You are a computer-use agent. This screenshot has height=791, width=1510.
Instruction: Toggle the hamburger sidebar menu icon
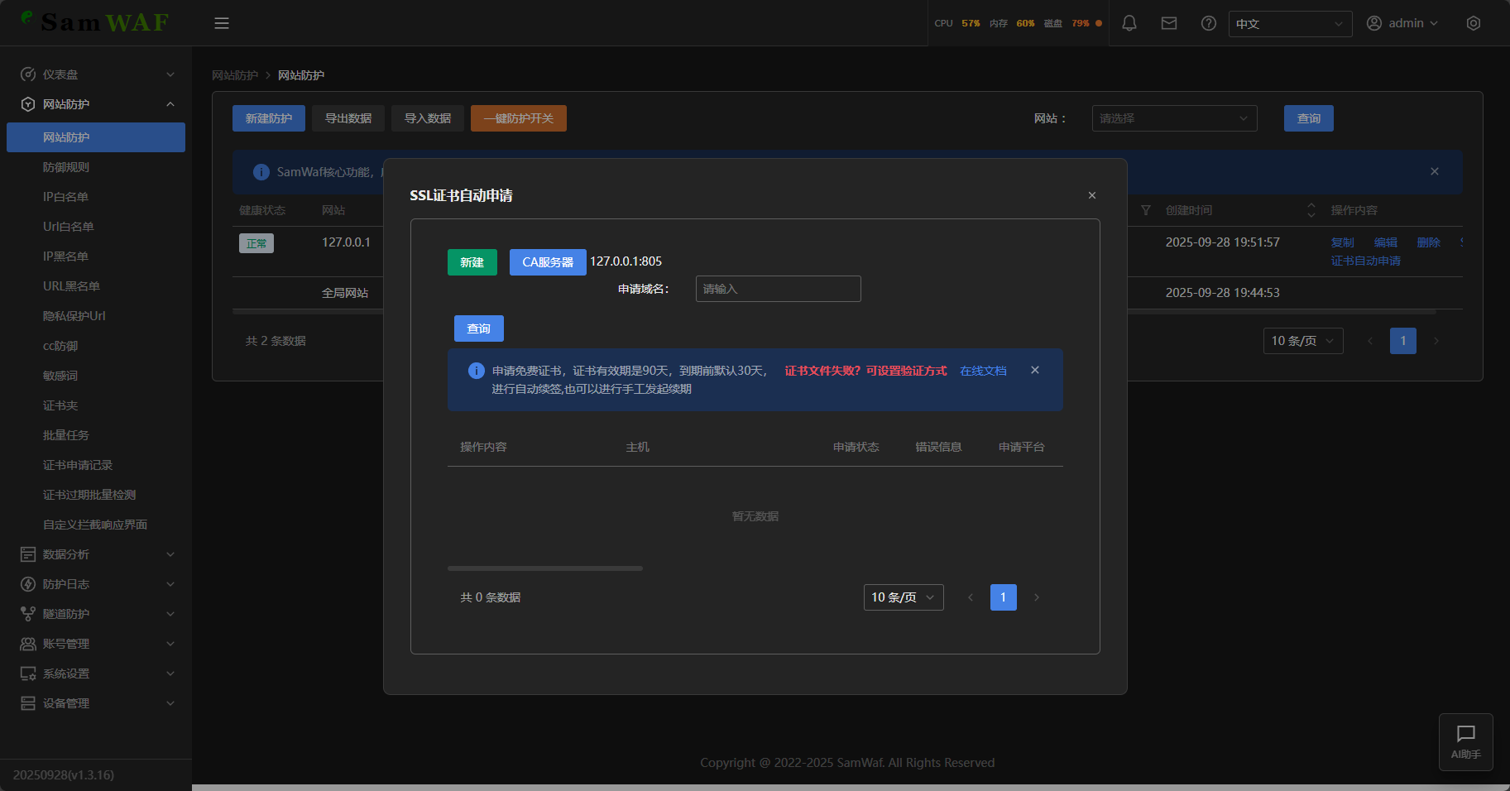click(222, 23)
